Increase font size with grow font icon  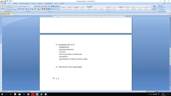click(x=35, y=6)
